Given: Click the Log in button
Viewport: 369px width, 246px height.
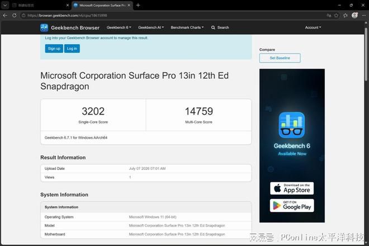Looking at the screenshot, I should [72, 49].
